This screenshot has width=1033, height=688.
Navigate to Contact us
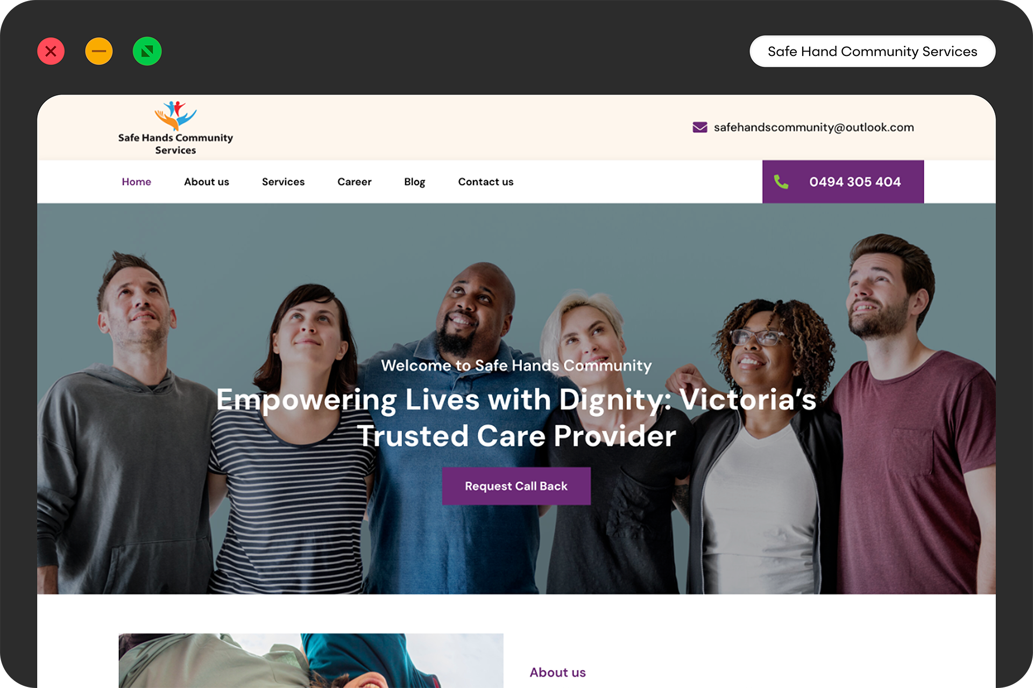(486, 182)
